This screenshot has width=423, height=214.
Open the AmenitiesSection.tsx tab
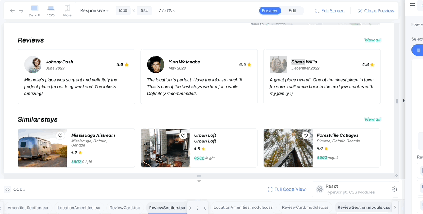tap(28, 208)
